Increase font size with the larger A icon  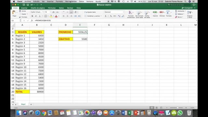54,12
